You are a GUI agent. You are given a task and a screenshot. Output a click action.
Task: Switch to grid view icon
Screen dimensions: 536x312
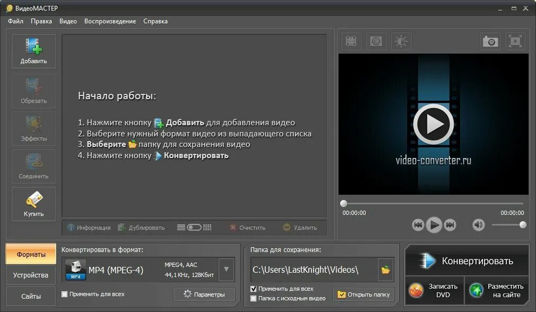point(207,228)
